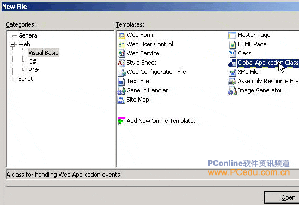Click the Add New Online Template plus icon
The height and width of the screenshot is (205, 299).
pos(121,121)
